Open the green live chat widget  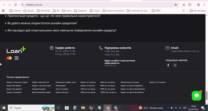[197, 96]
